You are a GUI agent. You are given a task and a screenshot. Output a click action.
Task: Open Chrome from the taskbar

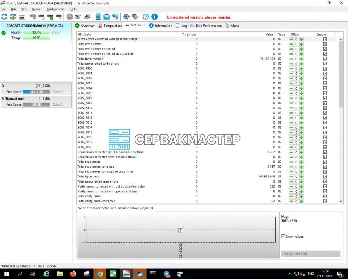(100, 274)
